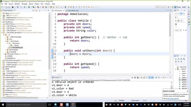Click the External Tools run icon
This screenshot has height=107, width=191.
38,7
